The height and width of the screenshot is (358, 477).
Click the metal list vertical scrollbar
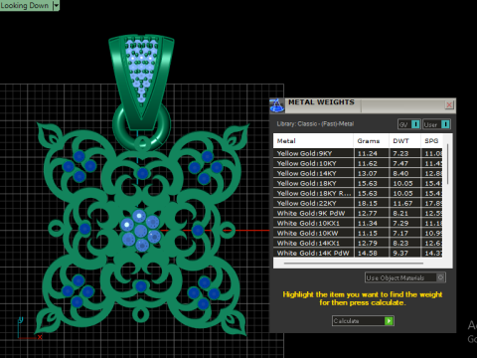click(447, 164)
